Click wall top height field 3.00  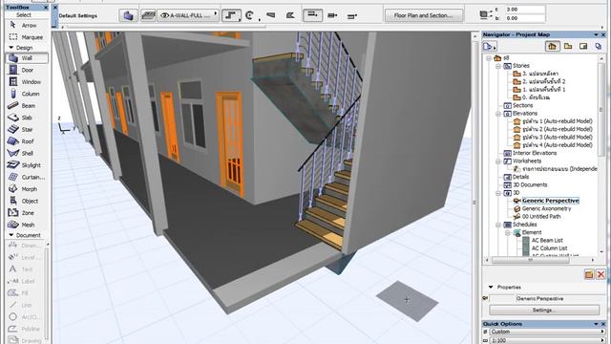point(524,9)
